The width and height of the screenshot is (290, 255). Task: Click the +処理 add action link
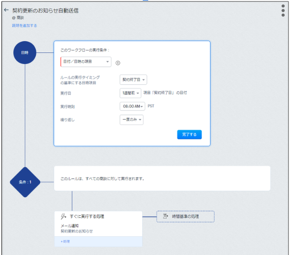pyautogui.click(x=65, y=241)
